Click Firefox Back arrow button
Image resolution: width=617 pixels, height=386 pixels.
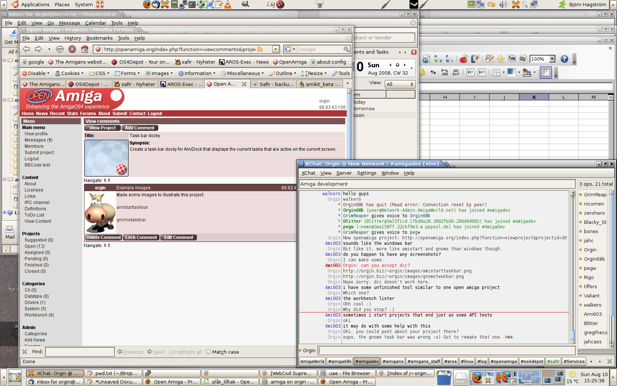[26, 49]
